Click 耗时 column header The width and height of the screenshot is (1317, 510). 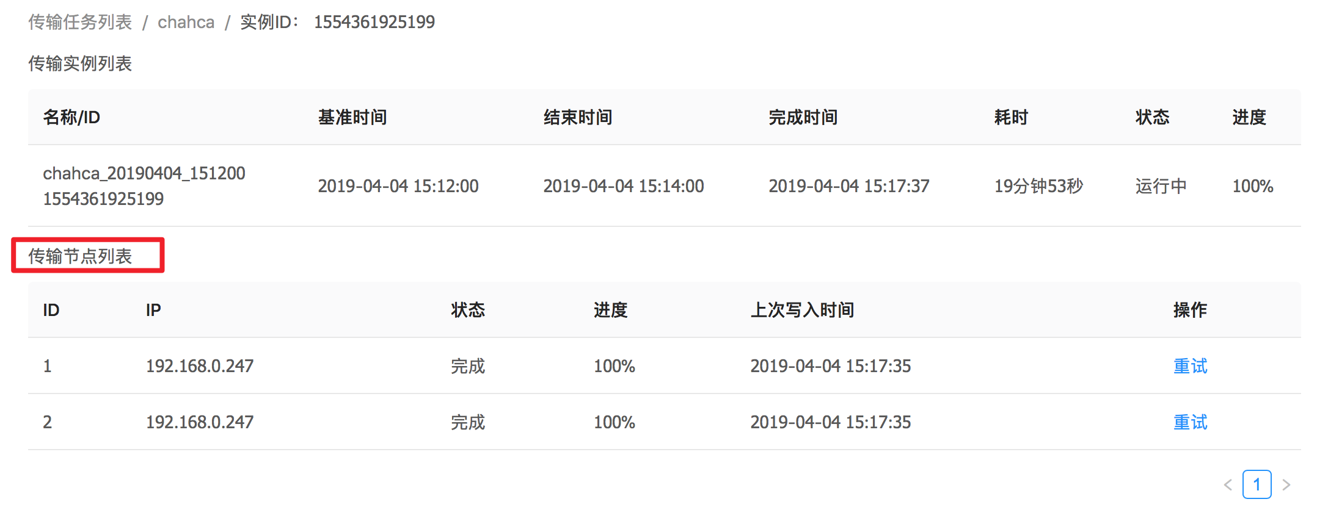tap(1011, 117)
